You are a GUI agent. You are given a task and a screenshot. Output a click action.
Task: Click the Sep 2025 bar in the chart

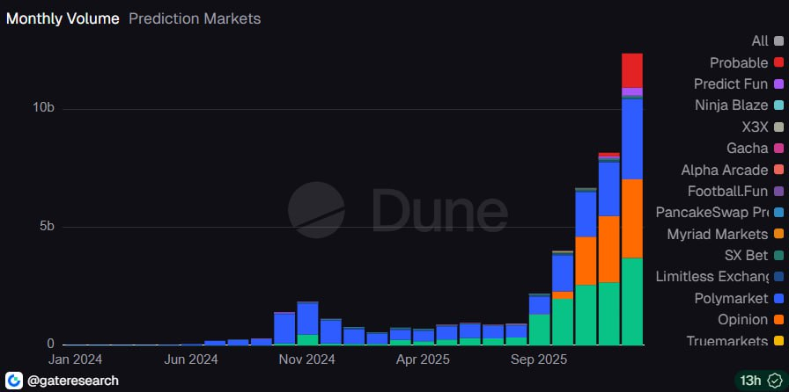[x=540, y=320]
